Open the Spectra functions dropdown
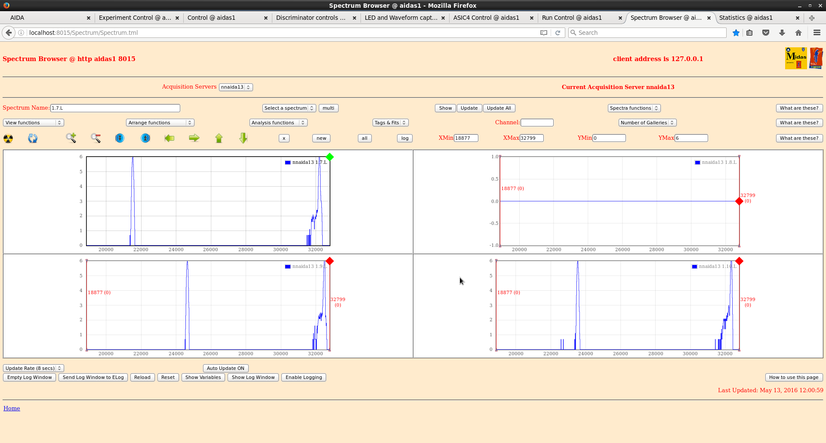The image size is (826, 443). (634, 108)
